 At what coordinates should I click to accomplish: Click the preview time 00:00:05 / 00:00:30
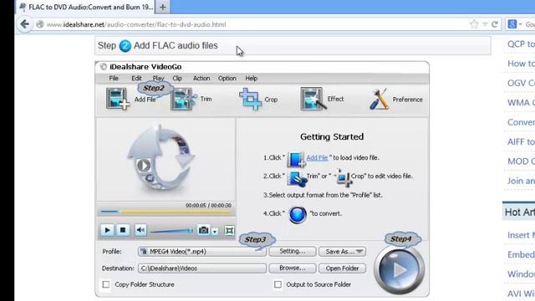click(208, 205)
